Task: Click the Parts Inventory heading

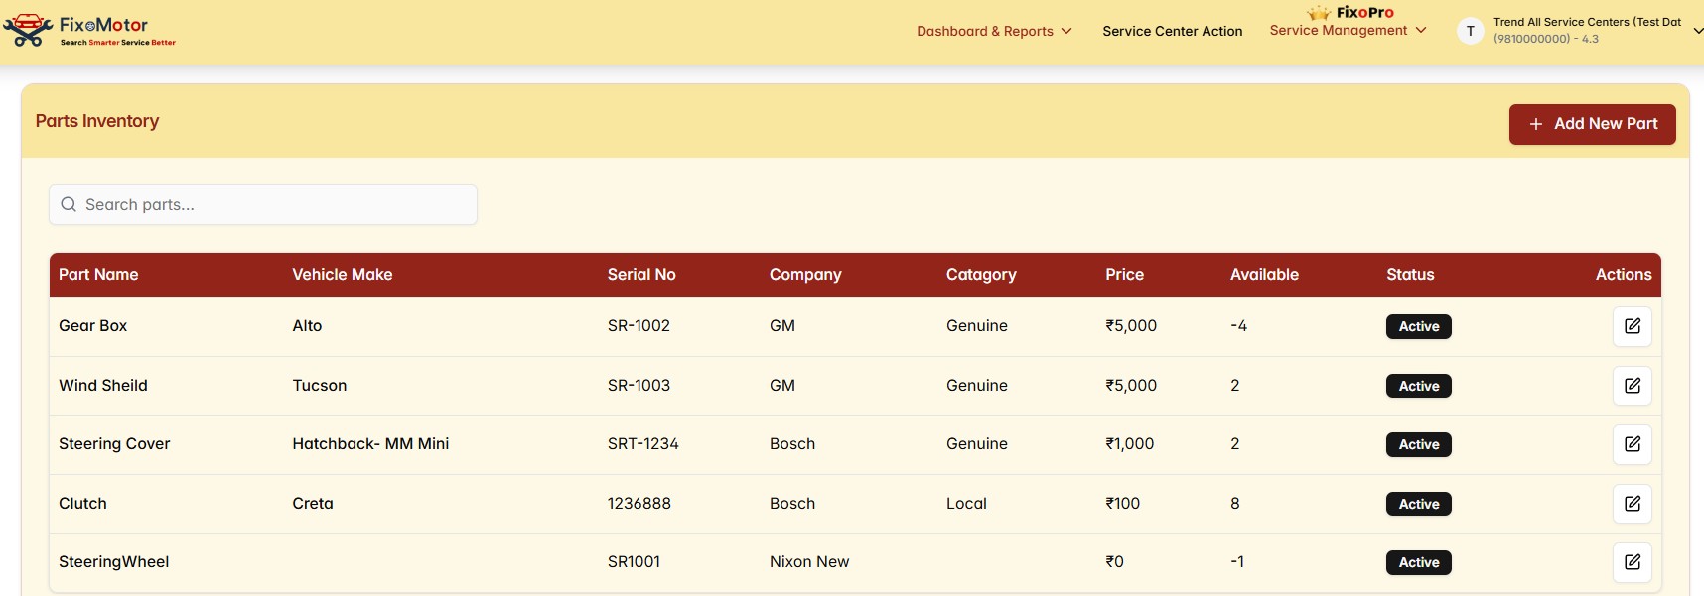Action: tap(97, 121)
